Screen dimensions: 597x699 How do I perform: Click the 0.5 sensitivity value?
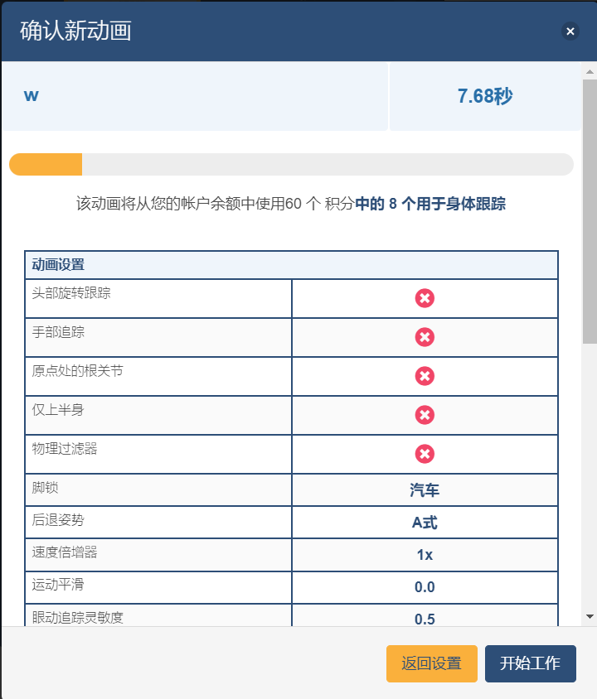coord(425,619)
